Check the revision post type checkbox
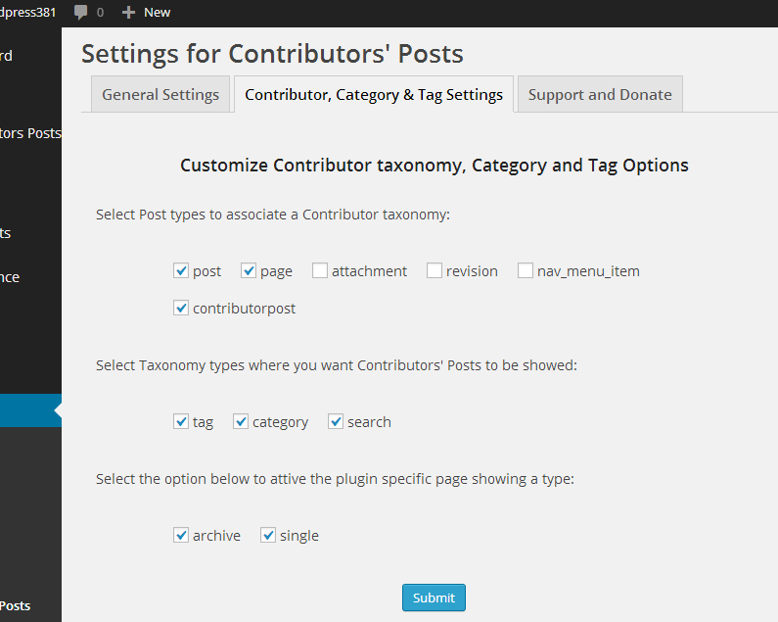 (x=435, y=270)
